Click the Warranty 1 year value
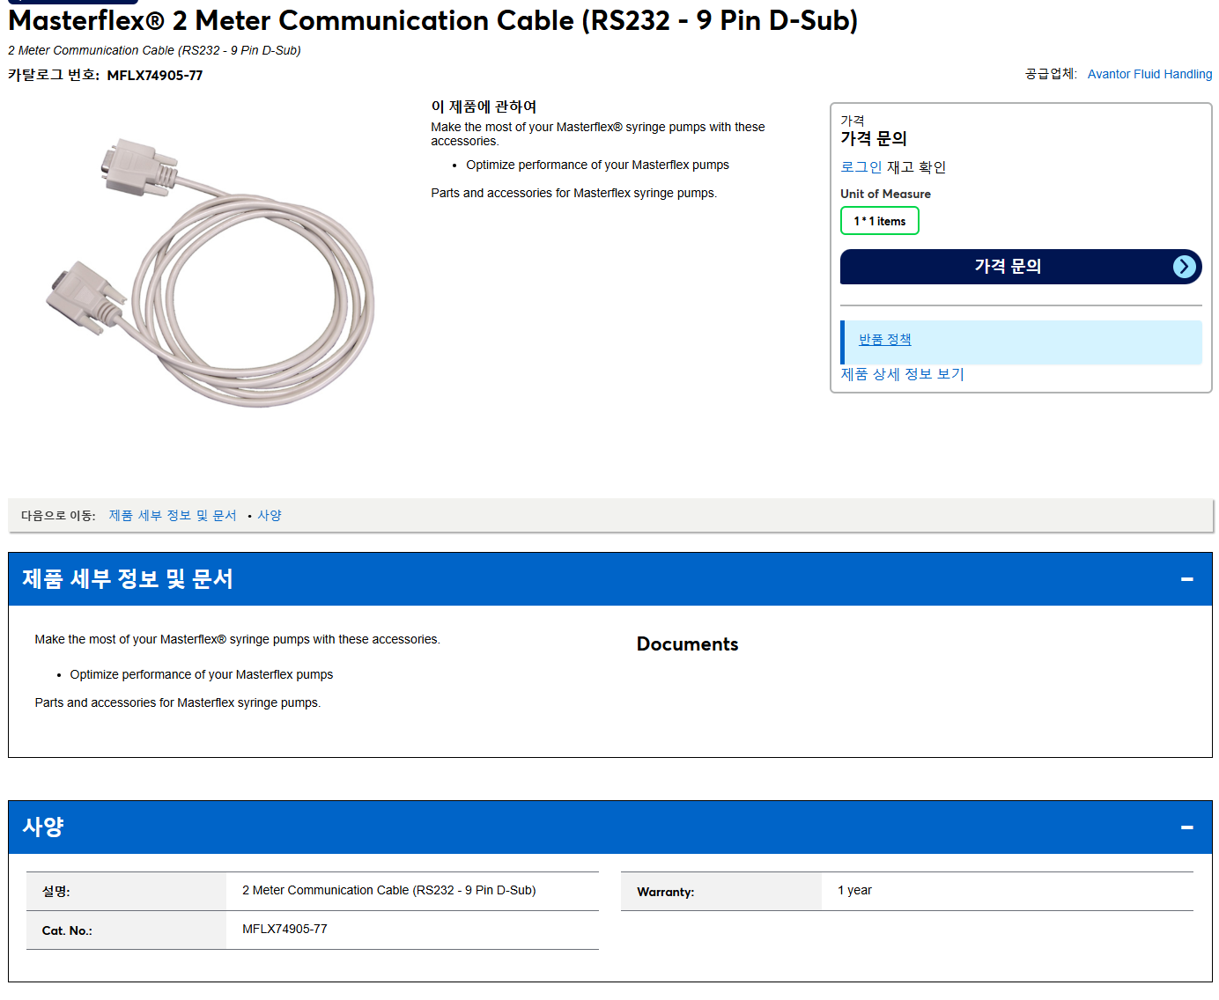1219x1000 pixels. pos(854,891)
